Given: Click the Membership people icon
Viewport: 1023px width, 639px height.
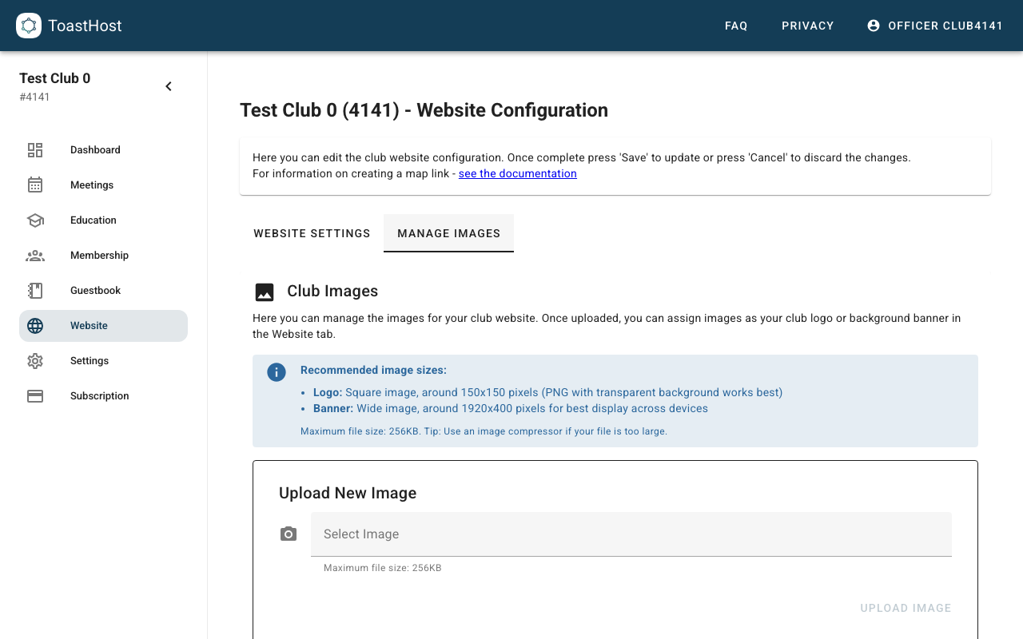Looking at the screenshot, I should (x=35, y=255).
